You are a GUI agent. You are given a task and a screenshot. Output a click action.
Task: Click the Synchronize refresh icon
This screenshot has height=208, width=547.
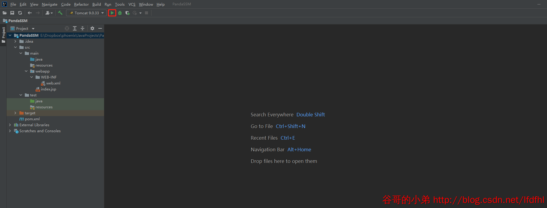[x=20, y=13]
